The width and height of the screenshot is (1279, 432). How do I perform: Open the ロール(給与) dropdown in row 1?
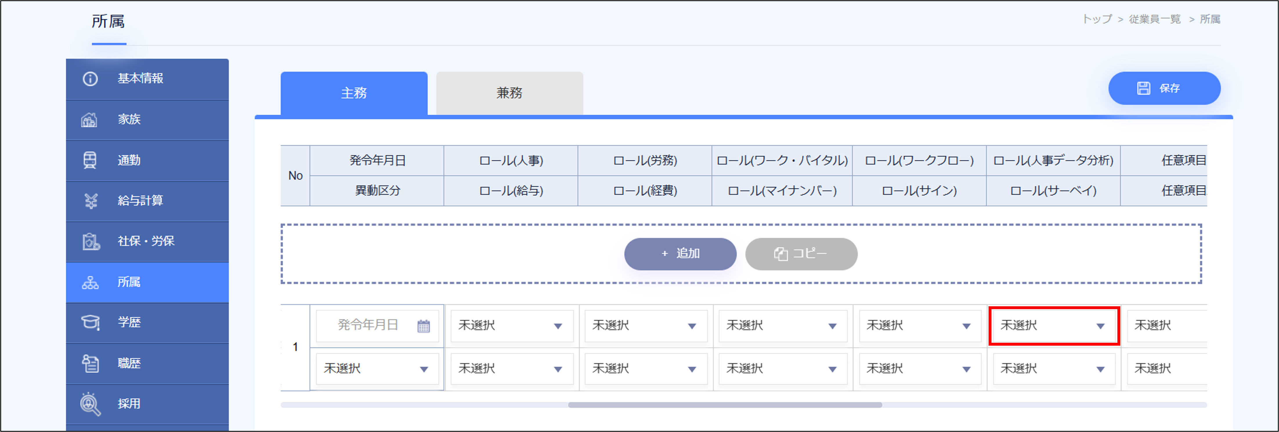point(512,369)
